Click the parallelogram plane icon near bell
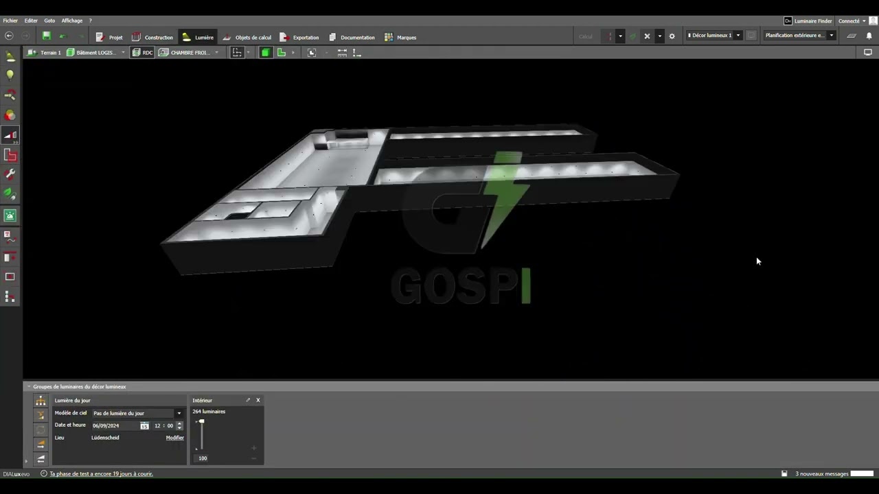 (x=852, y=36)
